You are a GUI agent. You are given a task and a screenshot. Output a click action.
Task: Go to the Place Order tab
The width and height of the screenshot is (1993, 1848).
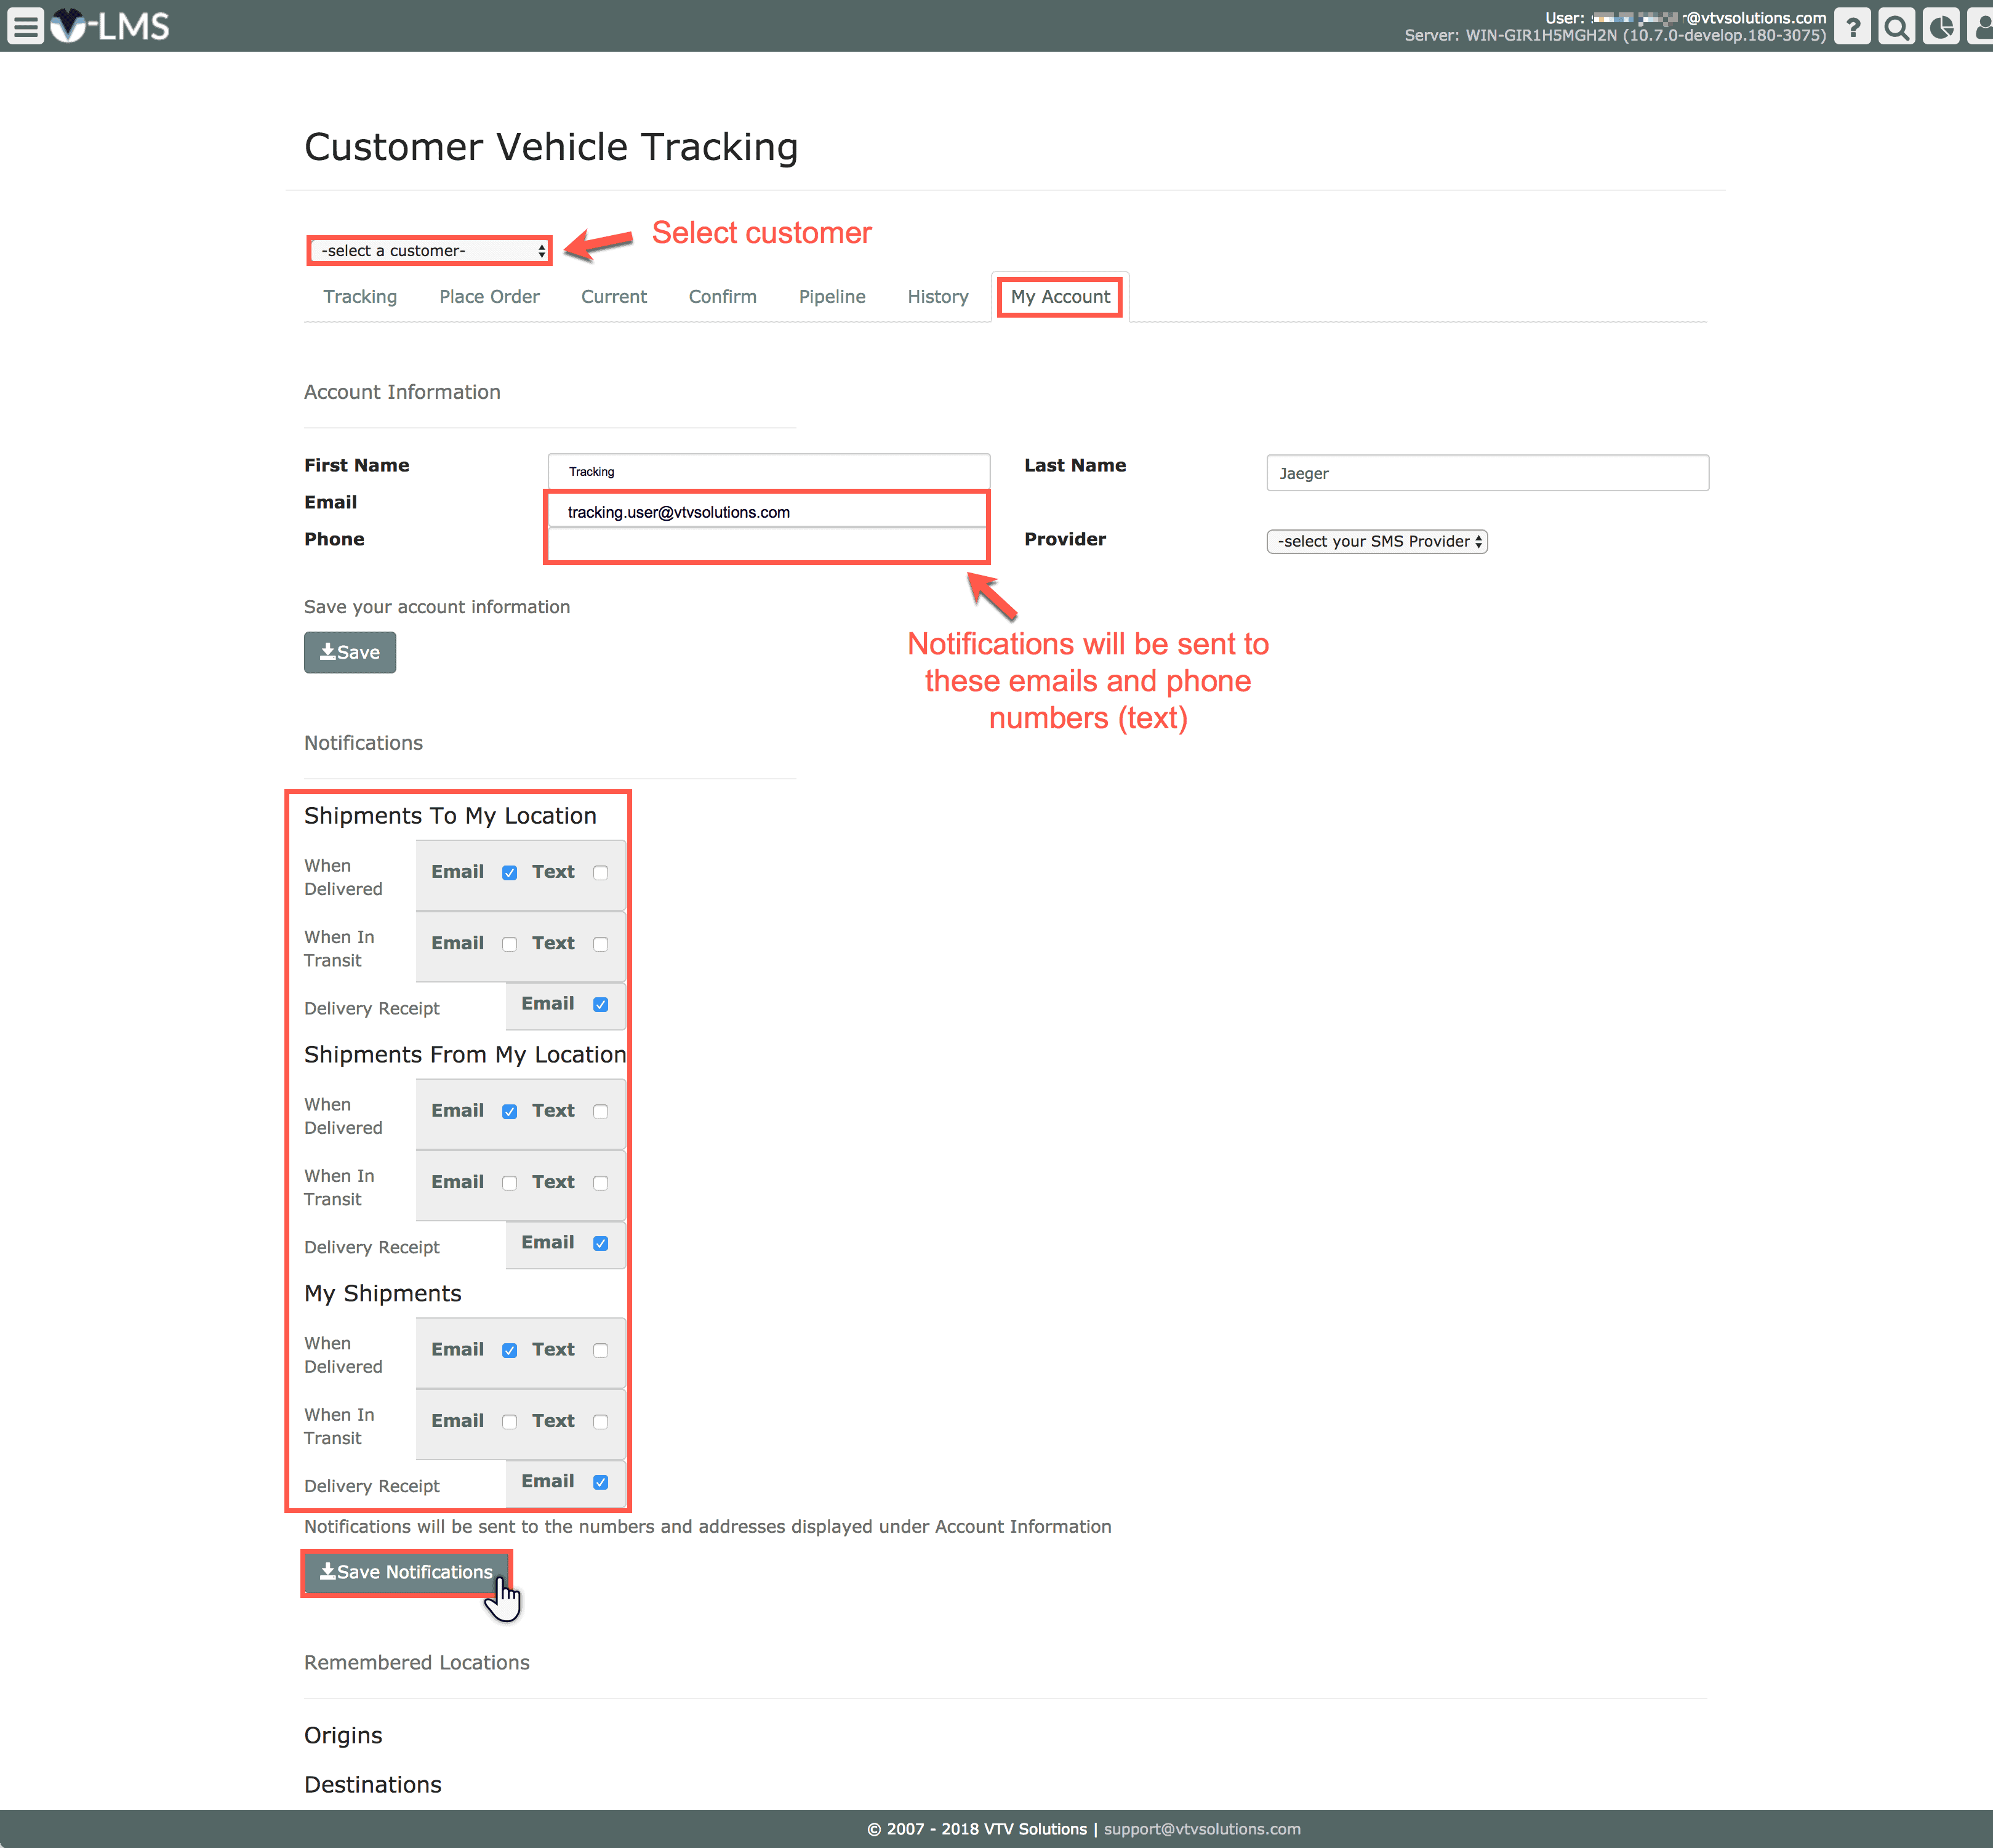tap(489, 297)
